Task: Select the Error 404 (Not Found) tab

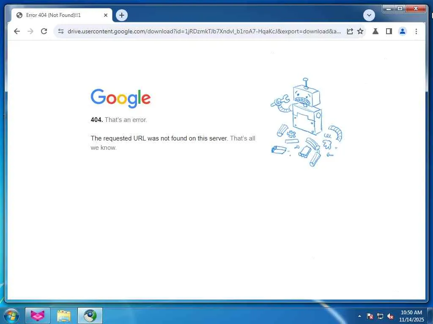Action: (62, 15)
